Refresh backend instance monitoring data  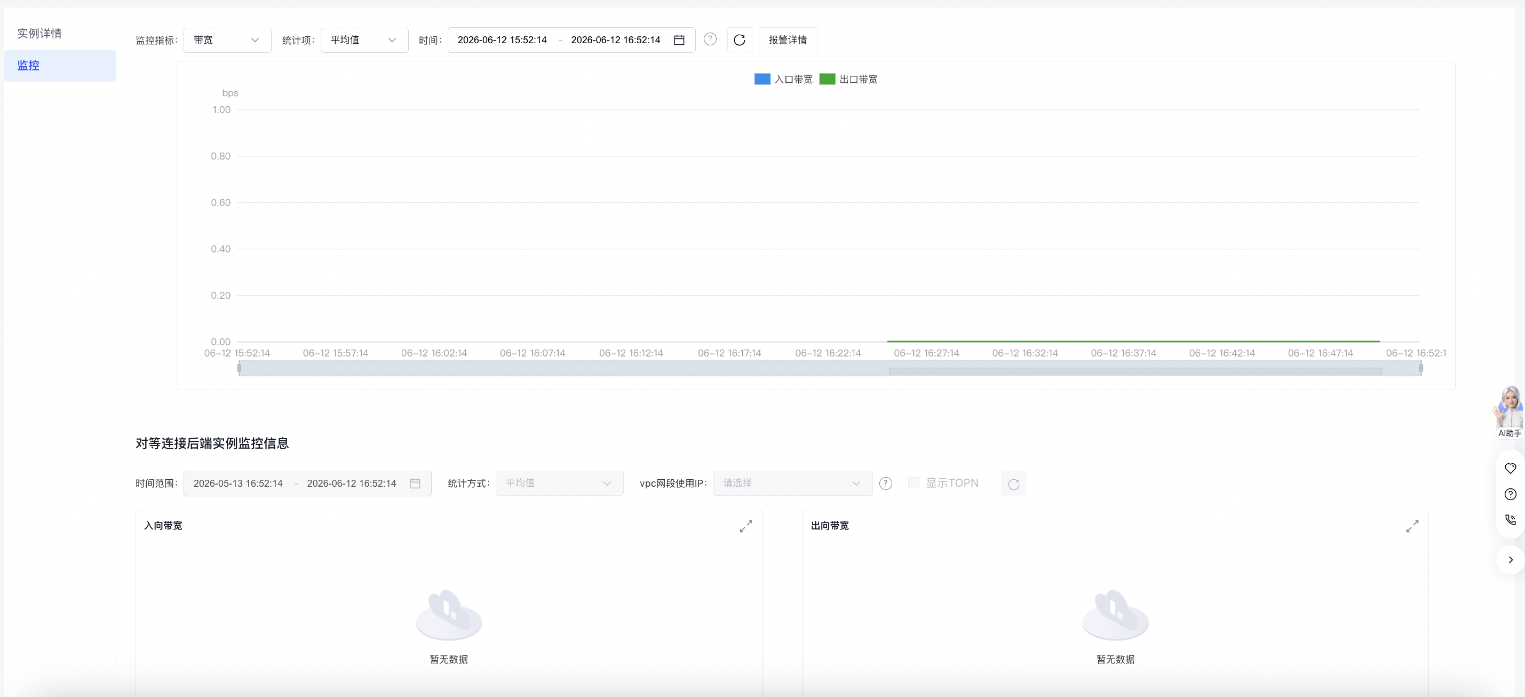1013,483
